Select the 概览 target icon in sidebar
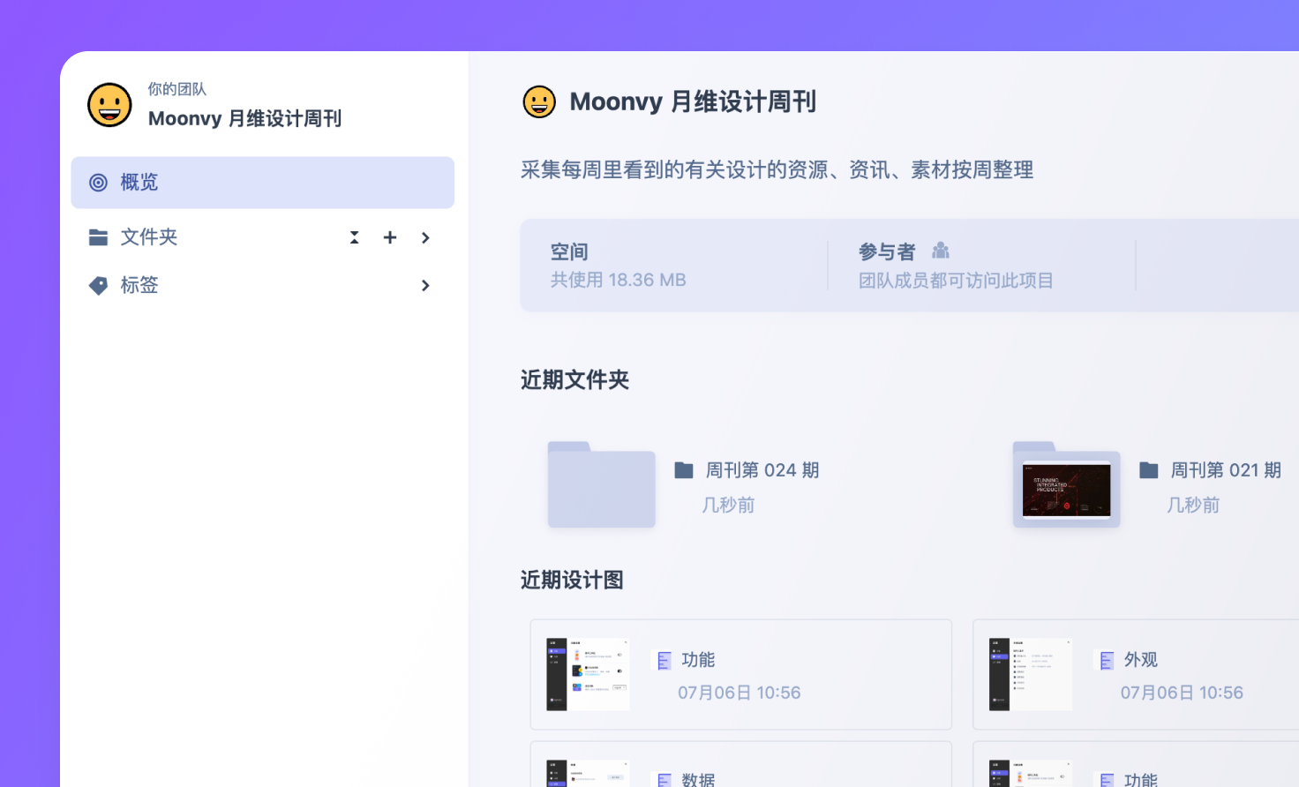This screenshot has width=1299, height=787. [99, 182]
